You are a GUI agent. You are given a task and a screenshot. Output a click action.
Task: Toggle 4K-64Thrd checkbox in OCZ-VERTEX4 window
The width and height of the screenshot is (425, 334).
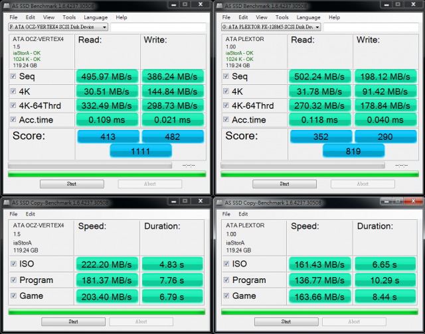[x=13, y=105]
